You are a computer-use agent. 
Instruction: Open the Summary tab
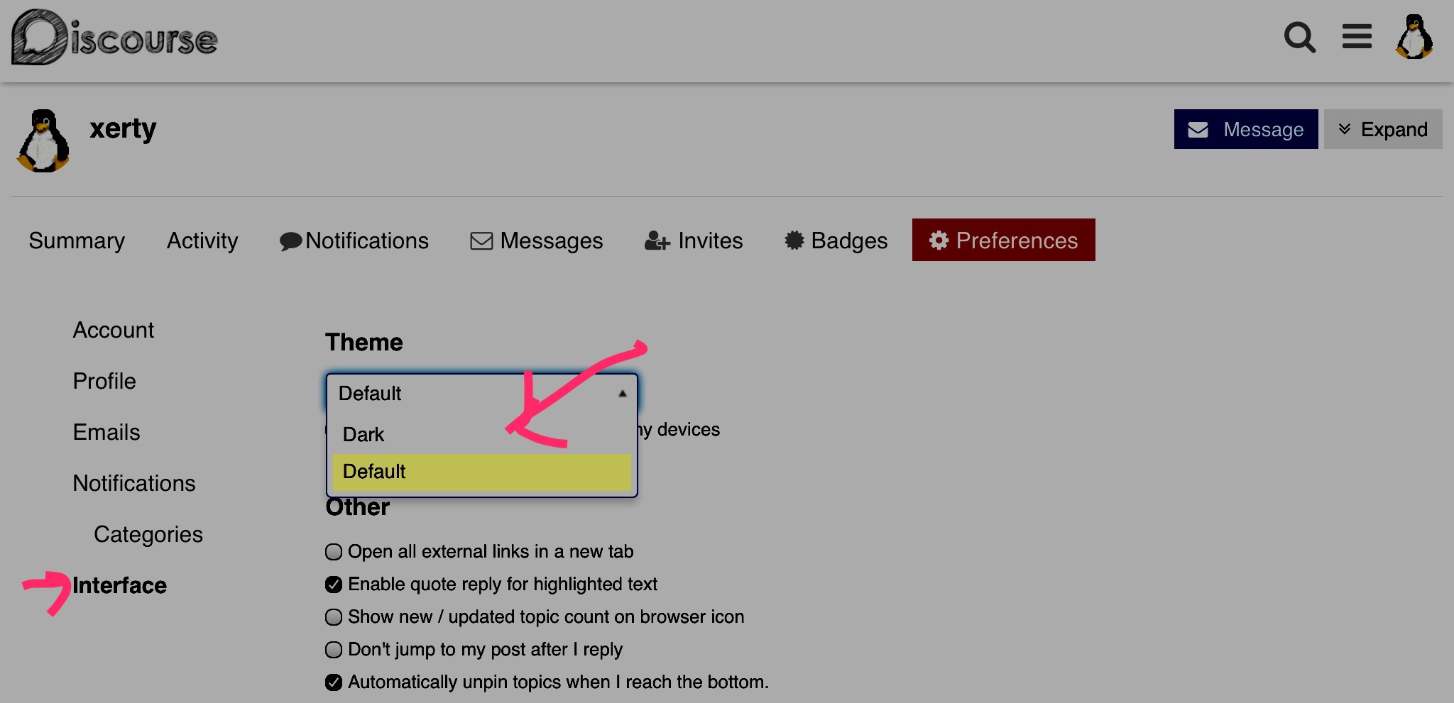coord(77,240)
